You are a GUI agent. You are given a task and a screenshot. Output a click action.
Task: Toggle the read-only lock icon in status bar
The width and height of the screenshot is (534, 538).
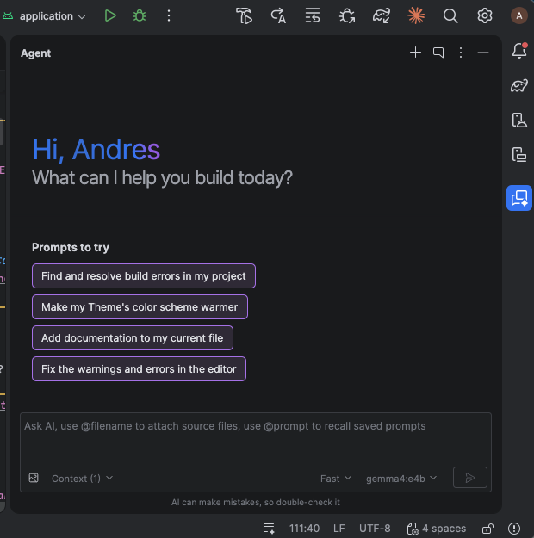(487, 529)
